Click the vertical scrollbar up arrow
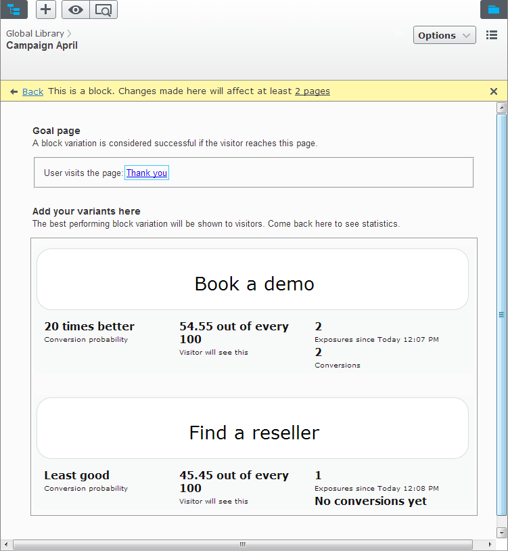This screenshot has height=551, width=508. click(502, 108)
